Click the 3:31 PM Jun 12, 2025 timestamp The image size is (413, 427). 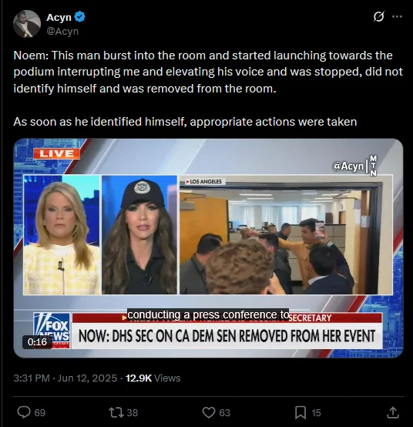pos(65,378)
